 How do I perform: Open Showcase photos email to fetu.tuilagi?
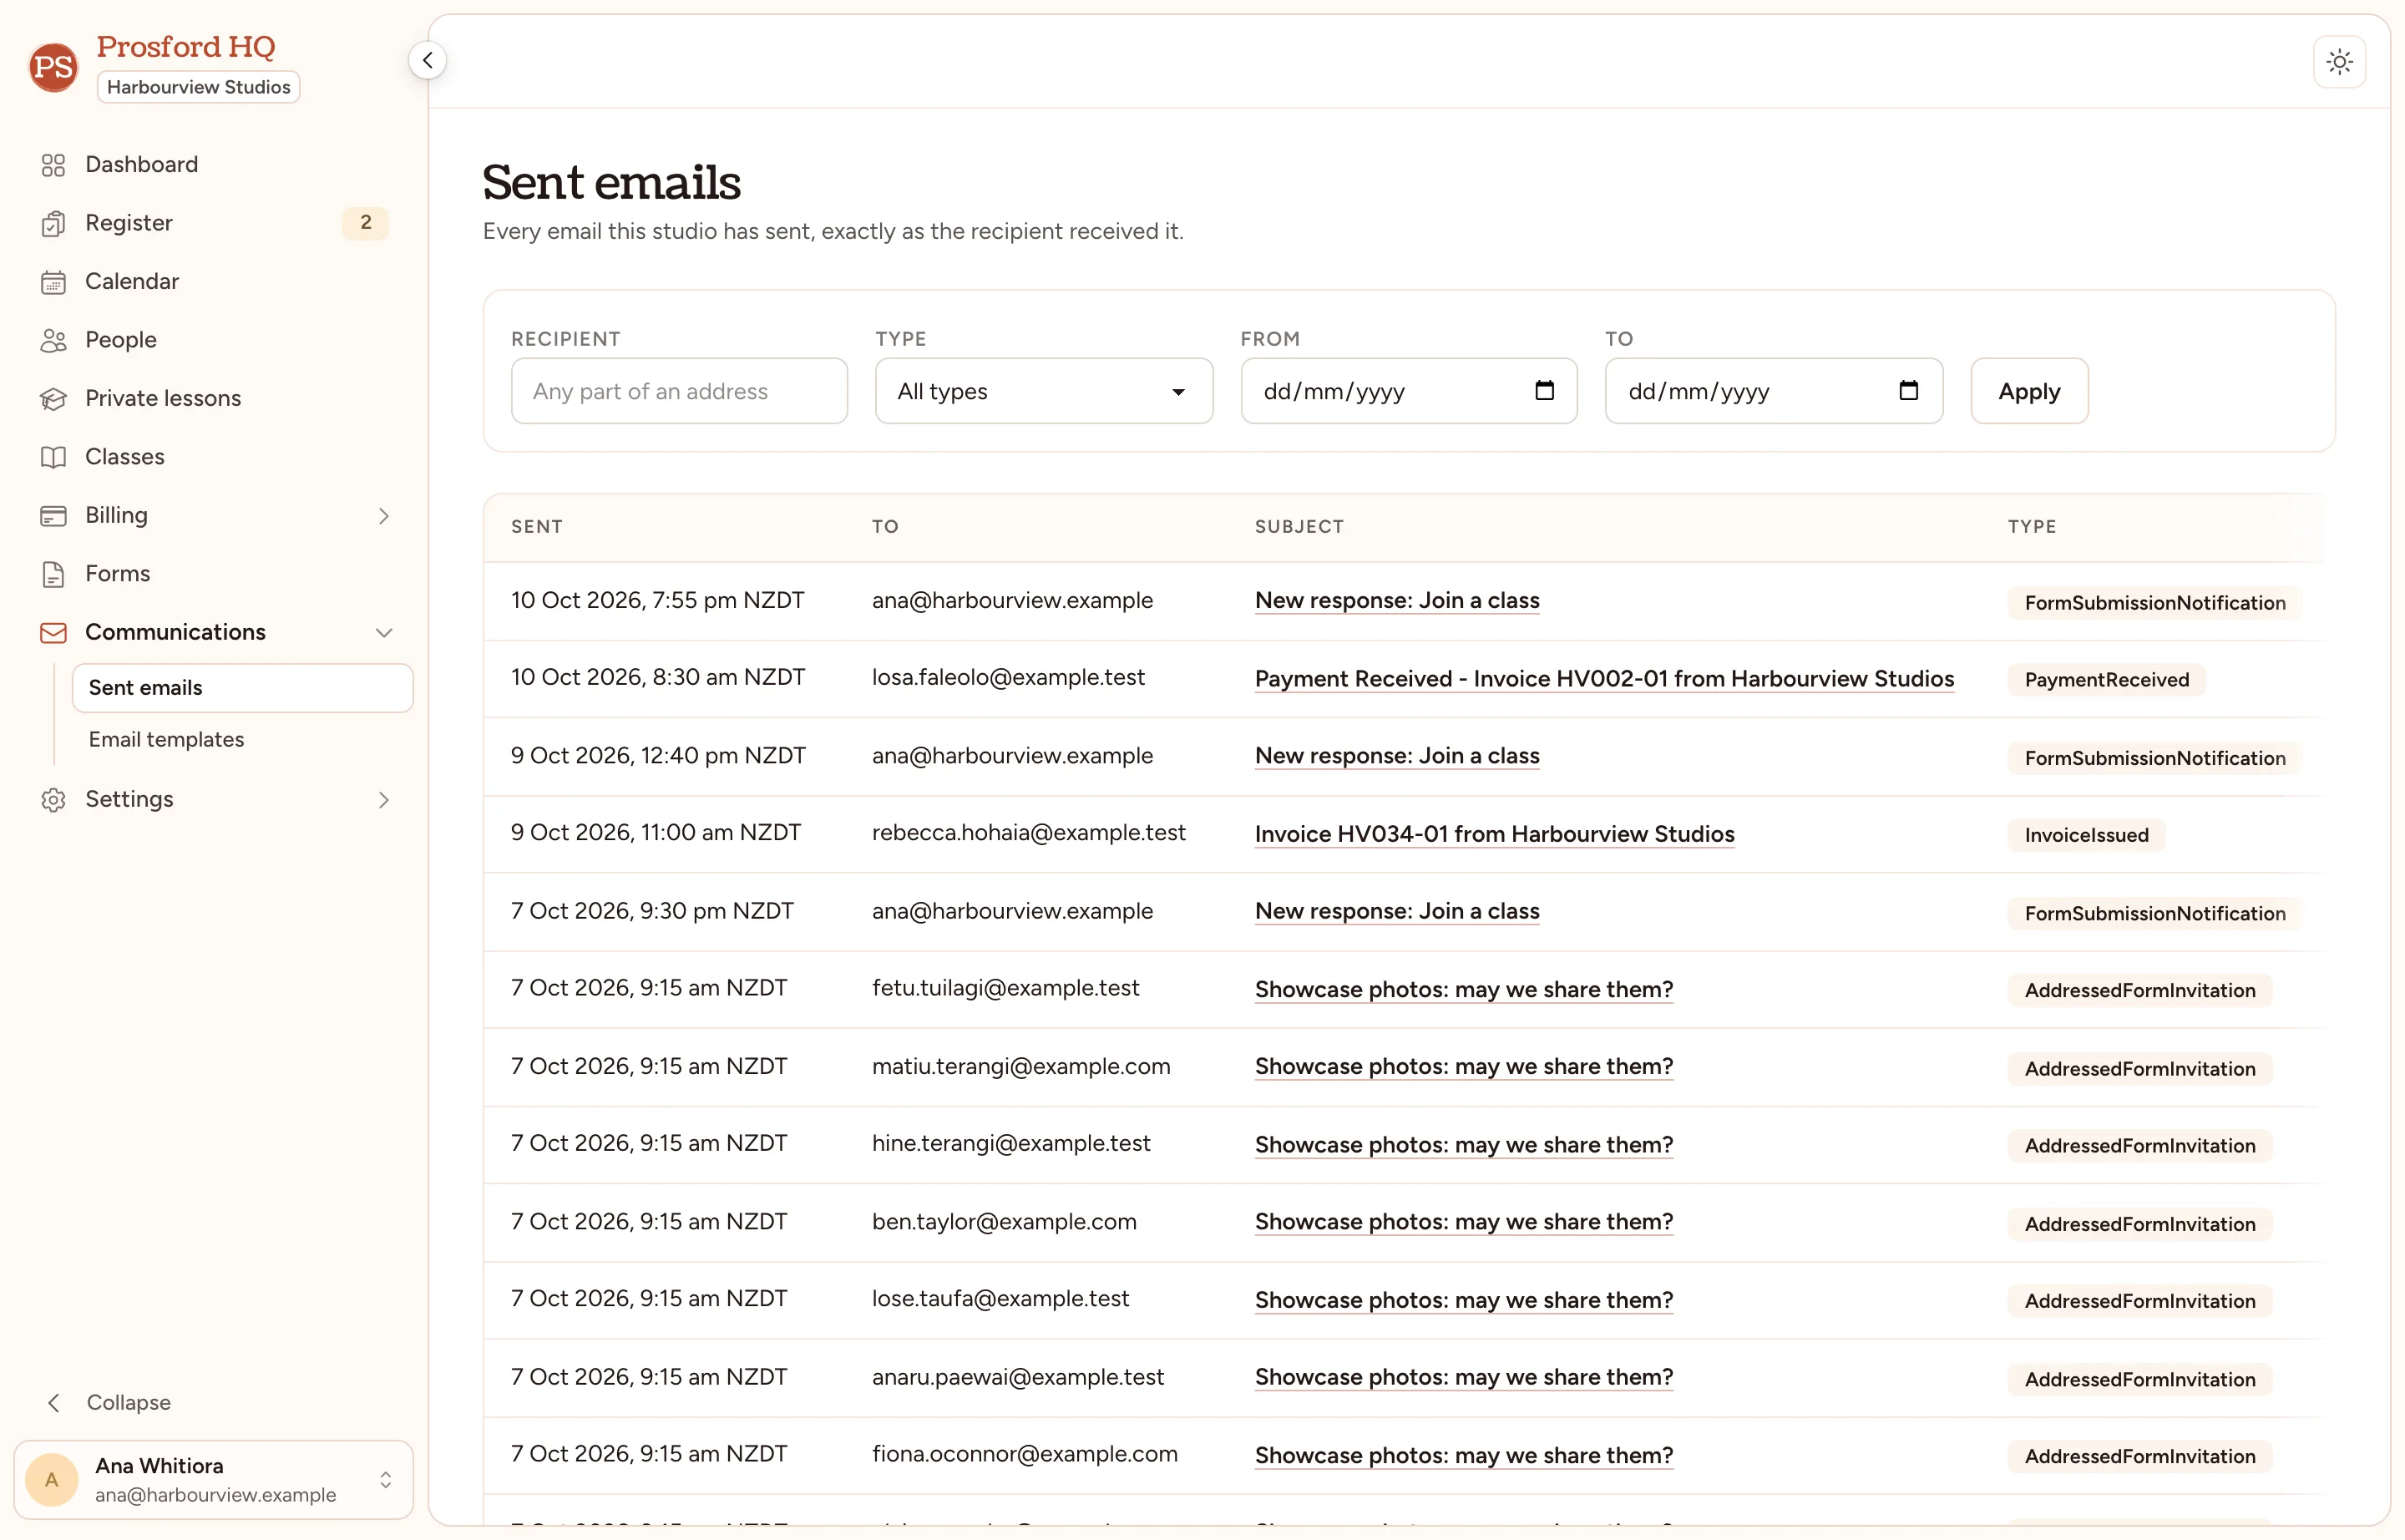tap(1464, 989)
